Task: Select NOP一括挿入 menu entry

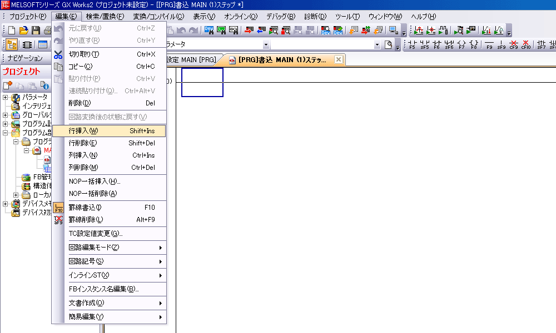Action: coord(109,181)
